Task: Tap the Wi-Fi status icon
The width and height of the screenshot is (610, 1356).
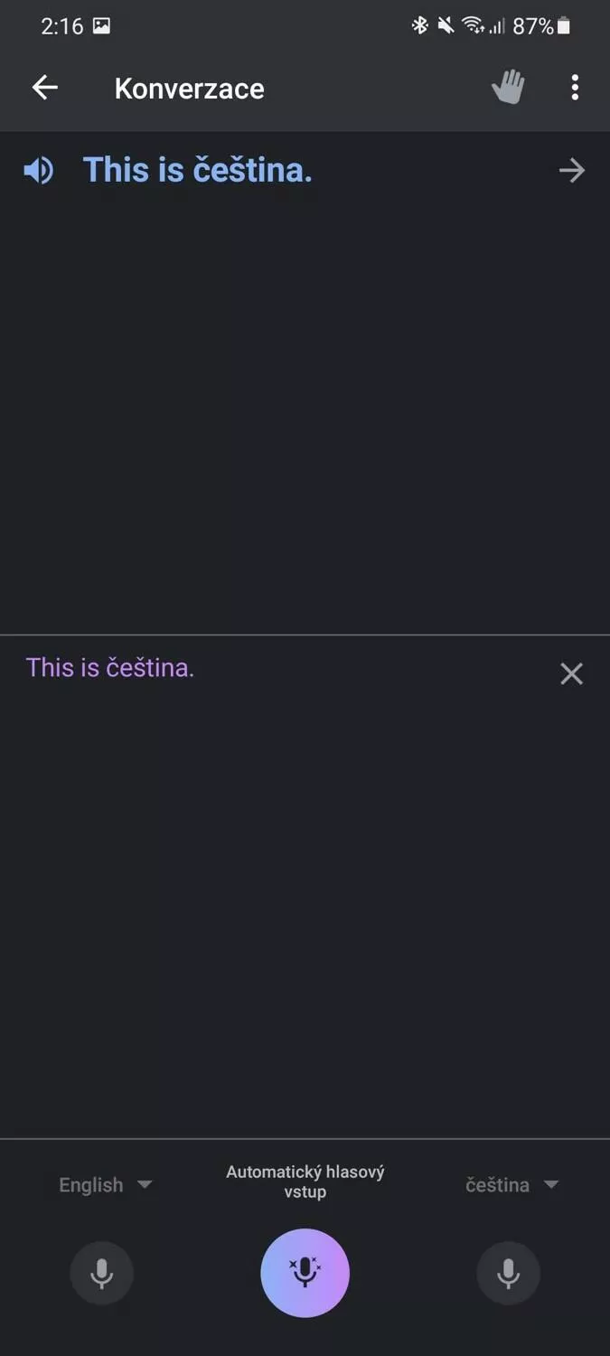Action: [473, 26]
